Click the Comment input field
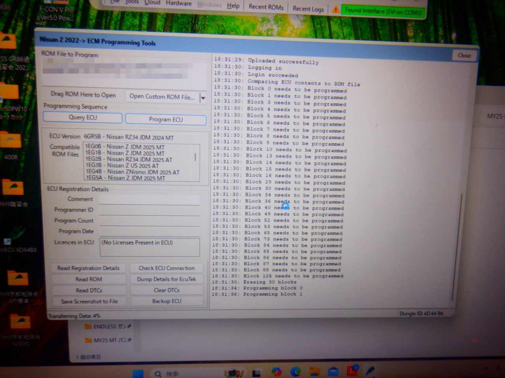Viewport: 505px width, 378px height. pyautogui.click(x=149, y=200)
